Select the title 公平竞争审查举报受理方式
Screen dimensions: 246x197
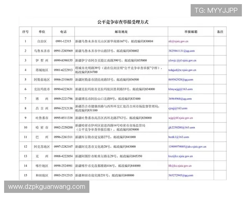123,22
